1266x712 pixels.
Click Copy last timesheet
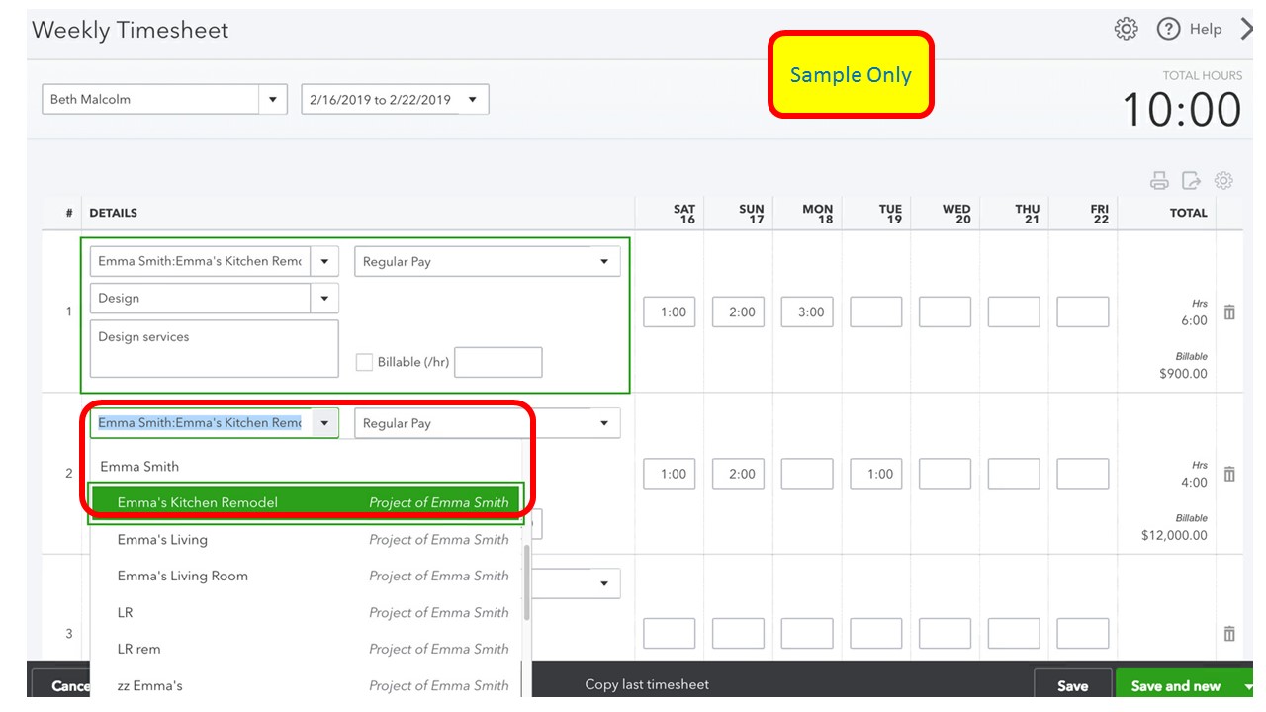point(647,683)
